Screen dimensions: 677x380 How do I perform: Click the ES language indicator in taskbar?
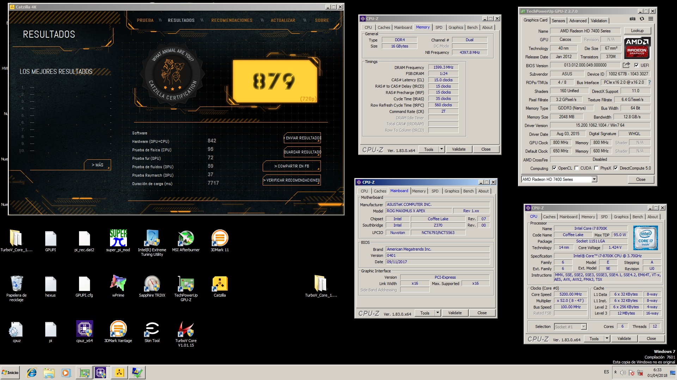(606, 372)
